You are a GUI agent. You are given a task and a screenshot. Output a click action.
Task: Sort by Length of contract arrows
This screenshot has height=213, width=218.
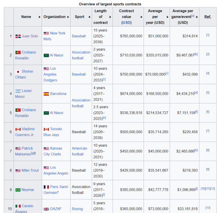[x=110, y=17]
